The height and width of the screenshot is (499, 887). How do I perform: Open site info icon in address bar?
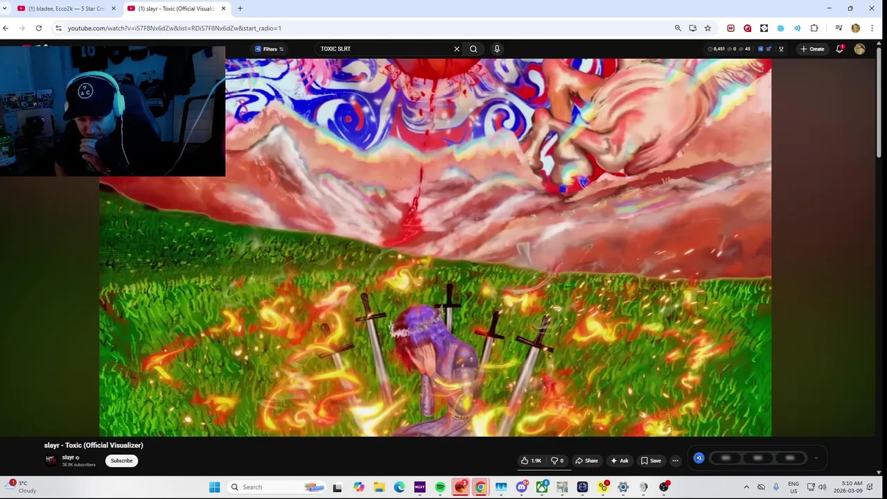click(x=59, y=28)
